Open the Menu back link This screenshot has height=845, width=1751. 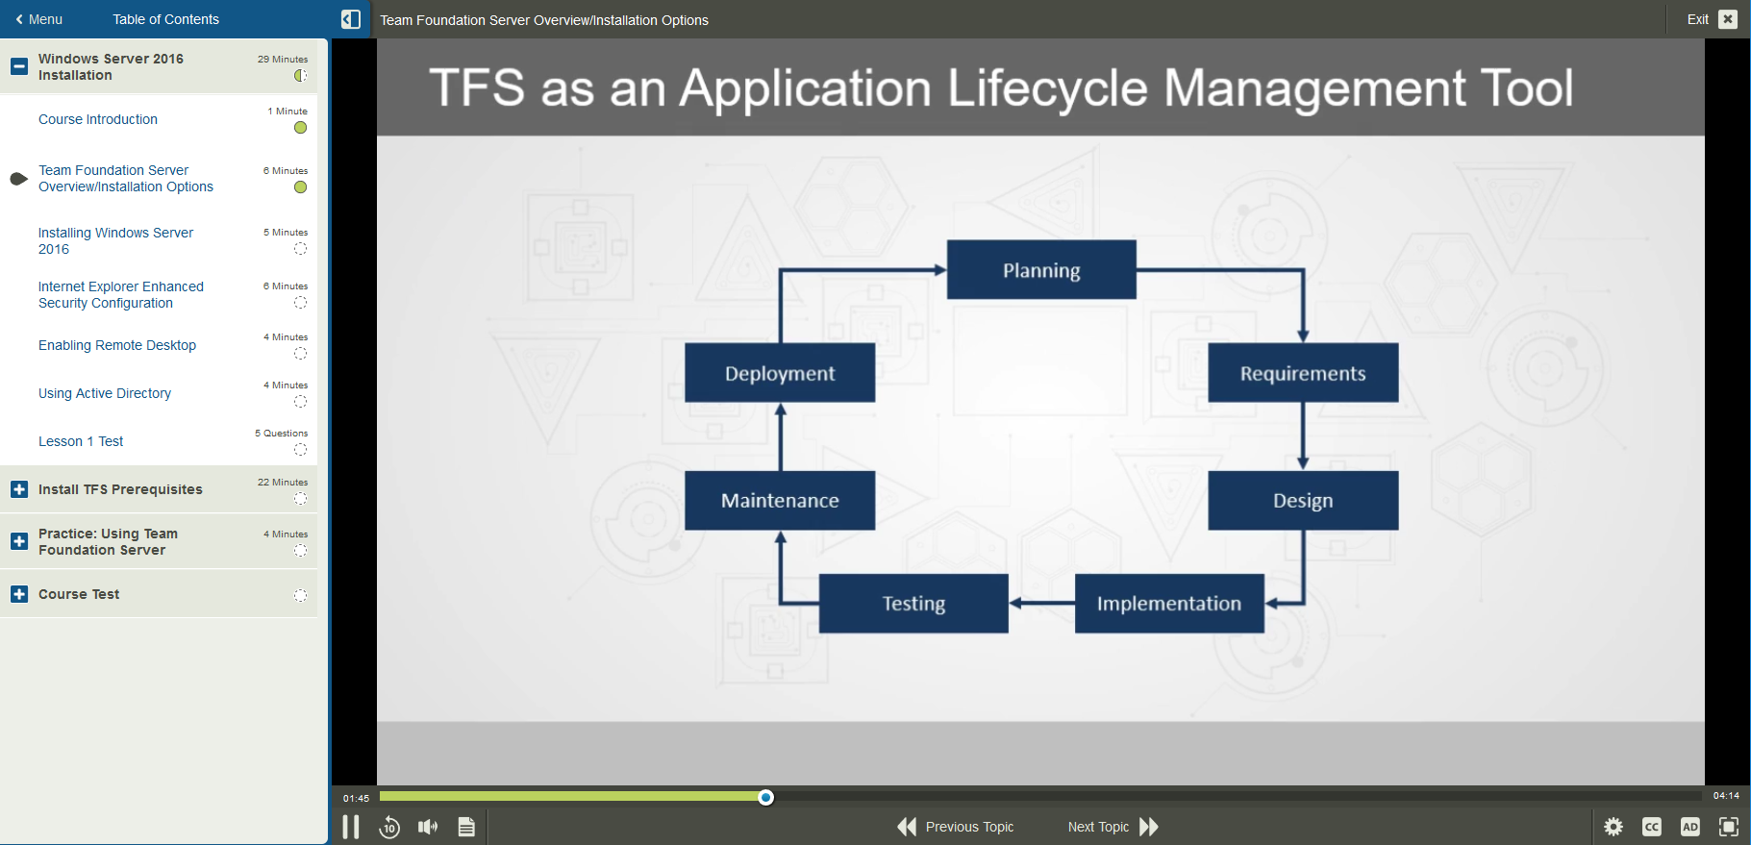point(38,19)
